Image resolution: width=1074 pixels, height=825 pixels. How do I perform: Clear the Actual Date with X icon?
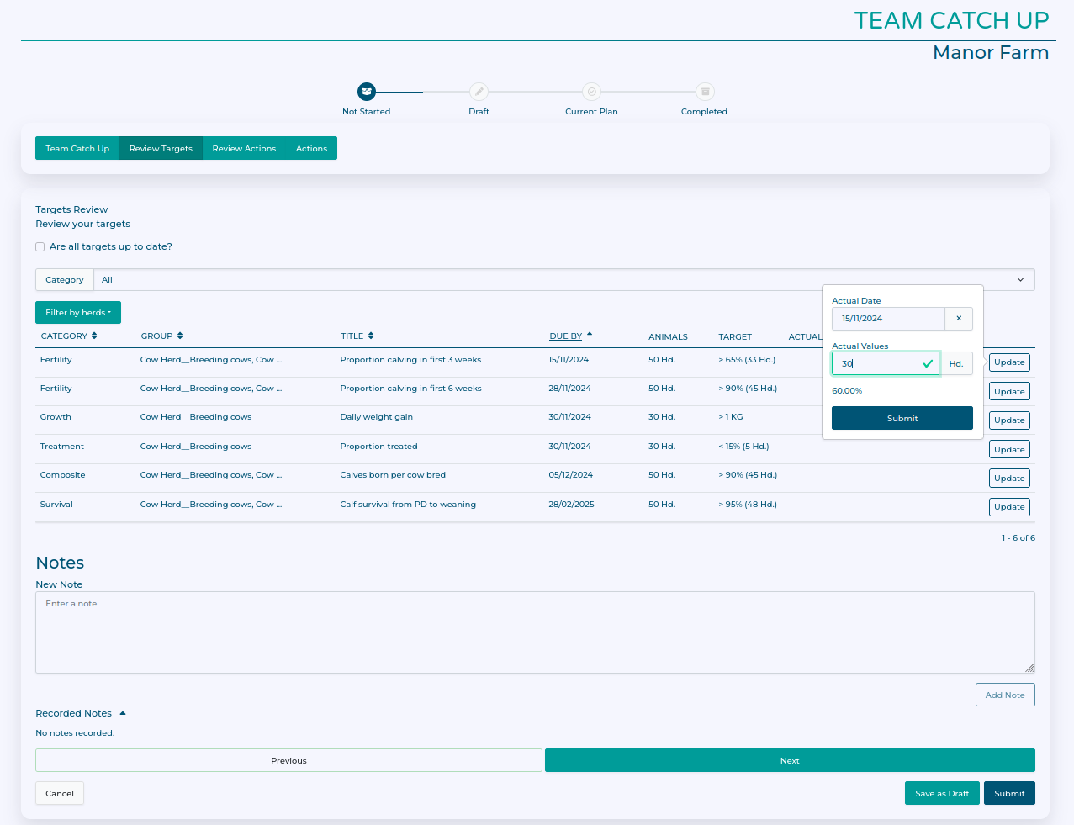tap(959, 319)
